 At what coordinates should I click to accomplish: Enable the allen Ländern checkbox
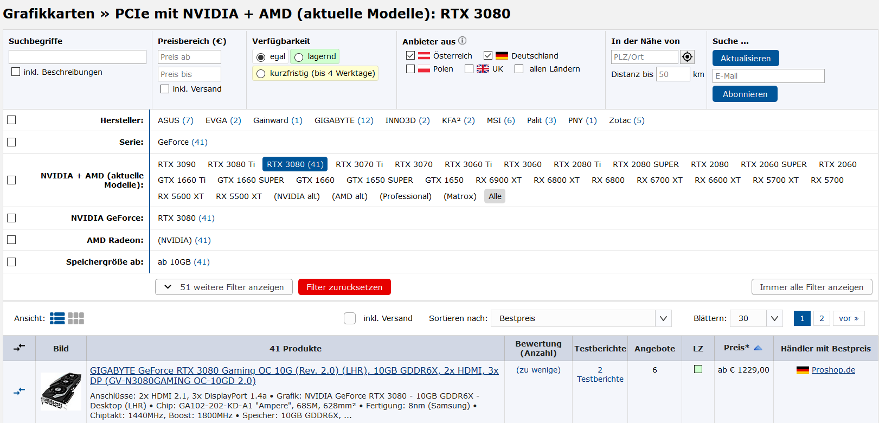pos(519,69)
